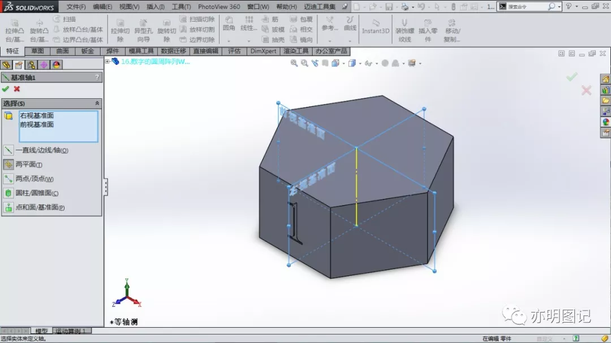The image size is (611, 343).
Task: Click the View Orientation icon
Action: coord(335,63)
